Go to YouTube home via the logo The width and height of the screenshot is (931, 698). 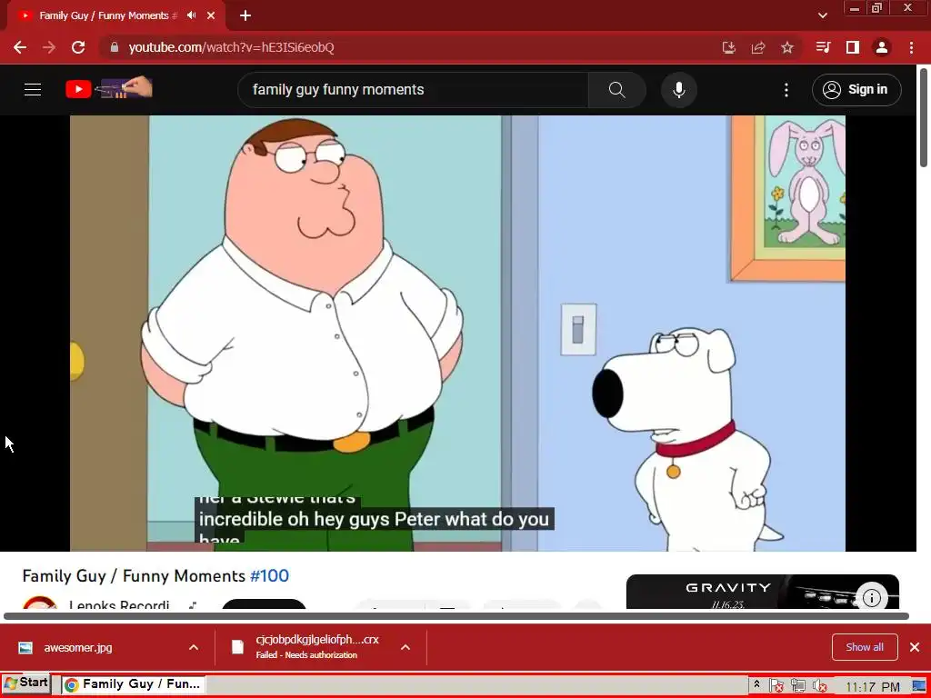pyautogui.click(x=109, y=89)
